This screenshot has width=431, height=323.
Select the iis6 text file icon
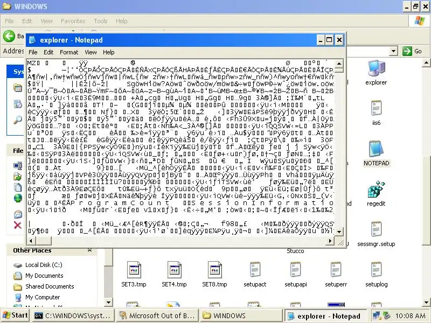376,108
